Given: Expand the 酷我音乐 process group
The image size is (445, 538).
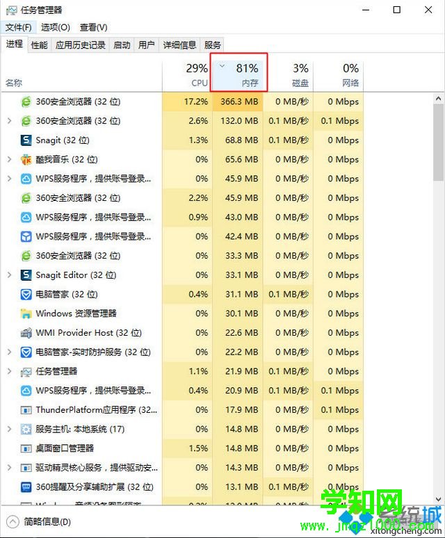Looking at the screenshot, I should tap(10, 159).
